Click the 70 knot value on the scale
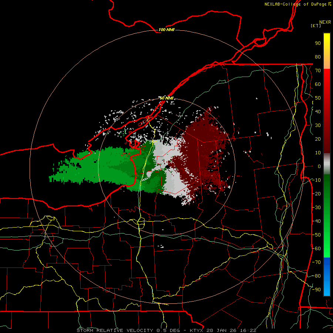This screenshot has height=333, width=333. point(318,71)
